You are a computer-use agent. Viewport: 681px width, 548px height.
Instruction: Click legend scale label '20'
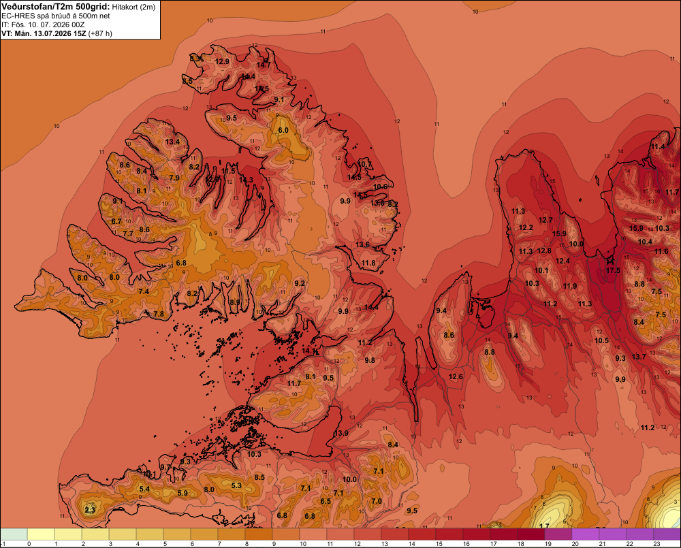pos(575,544)
